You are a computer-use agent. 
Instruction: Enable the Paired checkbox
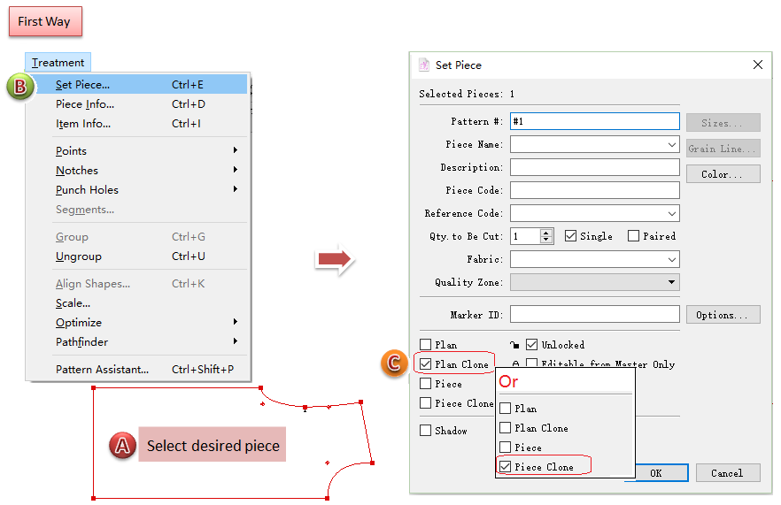(x=633, y=236)
